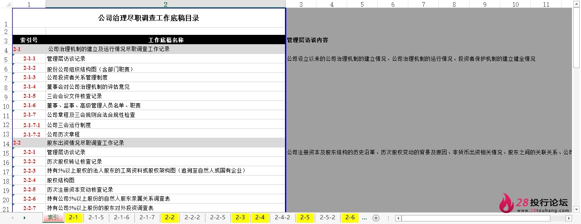Screen dimensions: 581x224
Task: Click index cell 2-2-7
Action: point(29,208)
